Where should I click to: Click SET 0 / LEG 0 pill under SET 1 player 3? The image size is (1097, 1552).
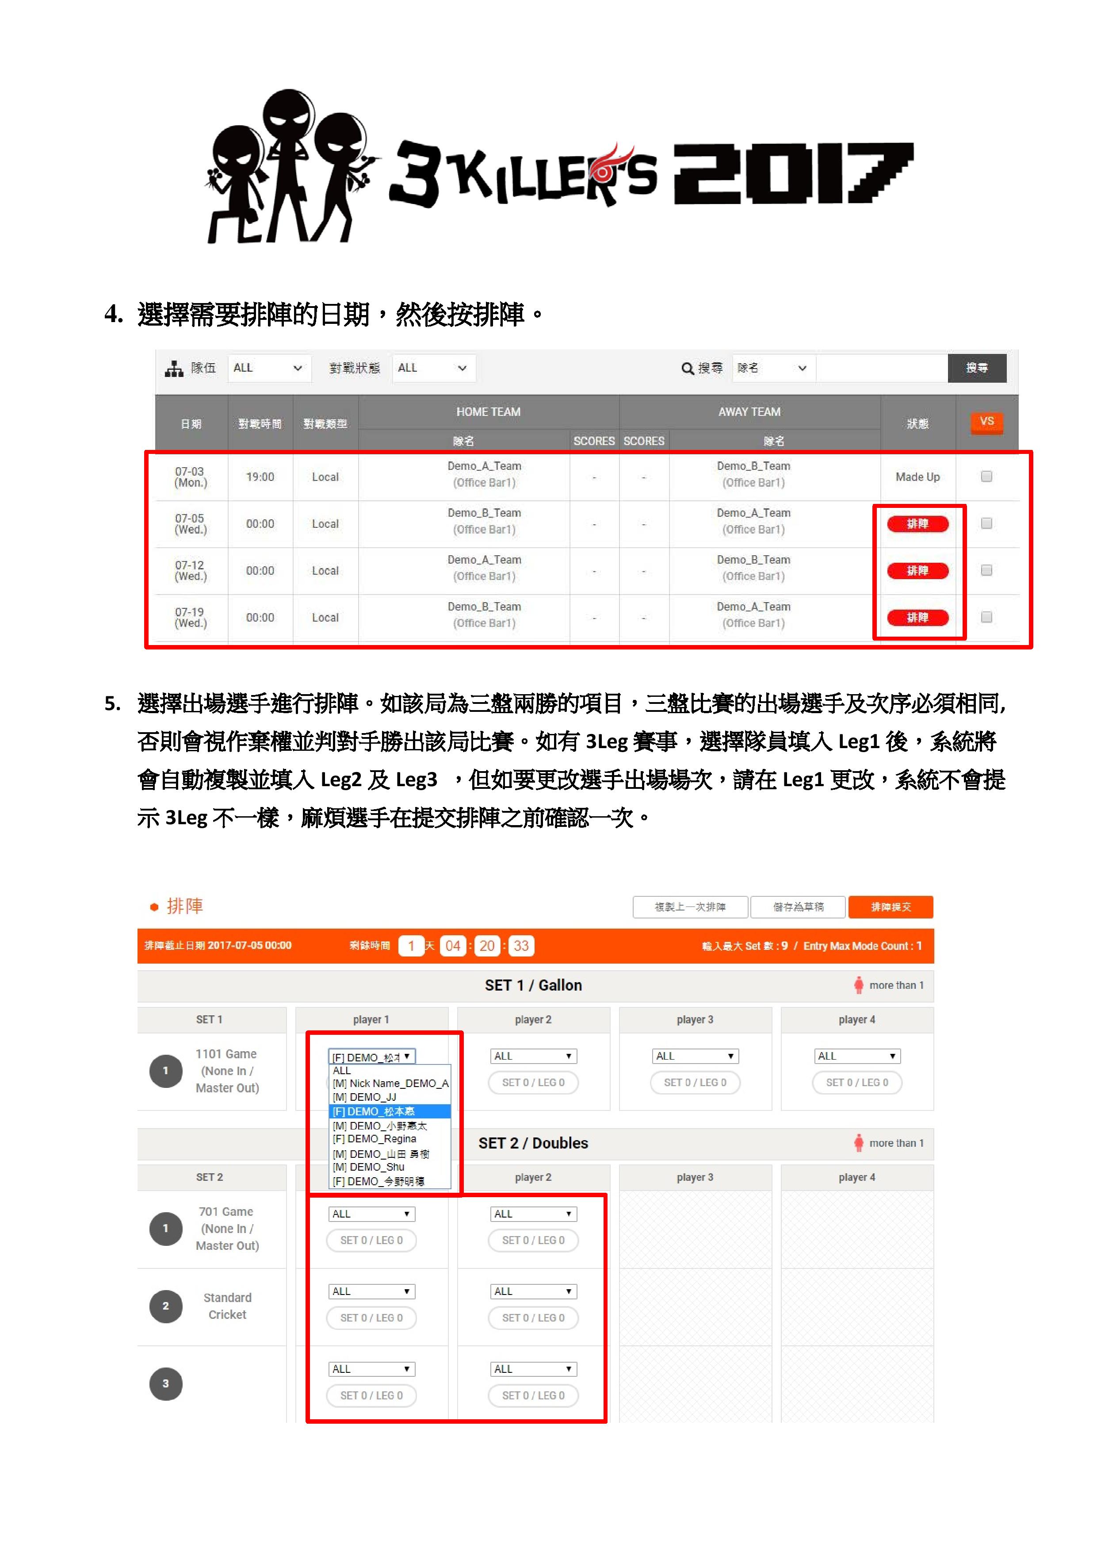696,1083
